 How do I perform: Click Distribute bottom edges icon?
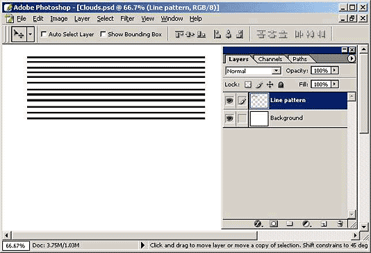pos(283,35)
